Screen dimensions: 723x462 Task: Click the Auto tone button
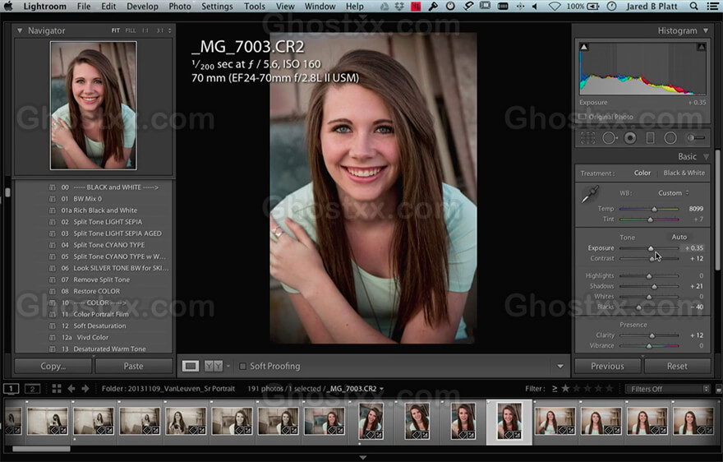click(x=679, y=237)
